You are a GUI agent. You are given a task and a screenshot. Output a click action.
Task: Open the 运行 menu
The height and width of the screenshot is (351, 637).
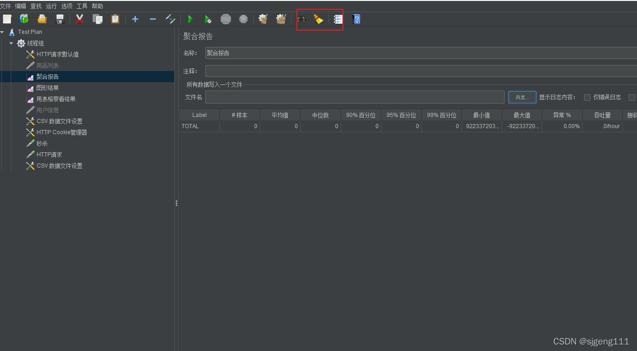pos(52,6)
